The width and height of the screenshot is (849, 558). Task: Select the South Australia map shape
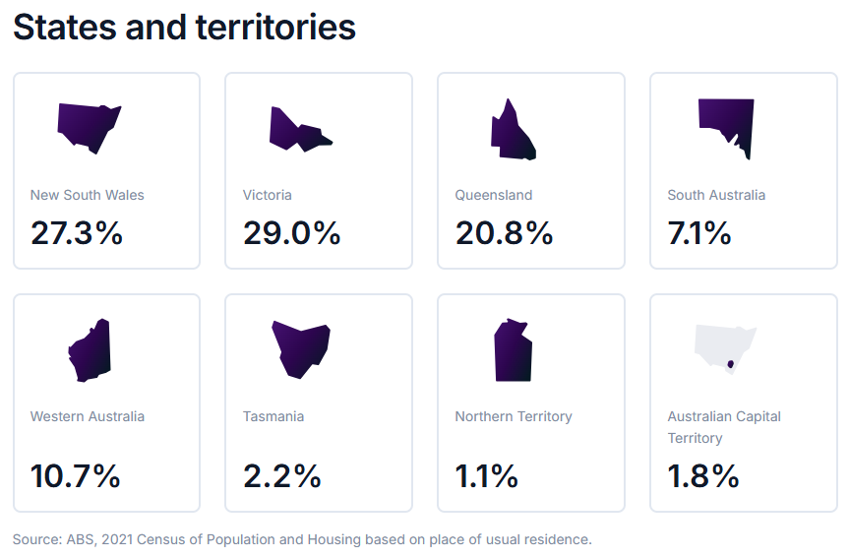[x=727, y=124]
